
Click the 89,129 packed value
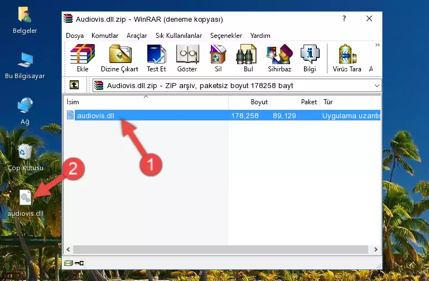(x=285, y=115)
